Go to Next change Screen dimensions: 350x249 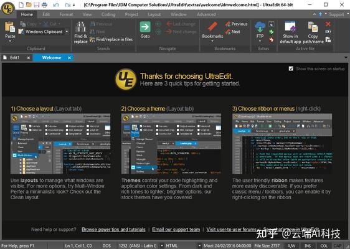point(181,32)
